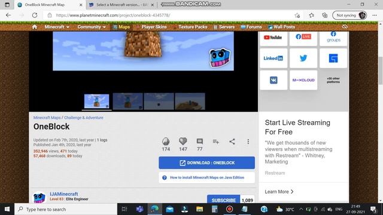This screenshot has width=383, height=215.
Task: Open the Windows Start menu
Action: point(7,209)
